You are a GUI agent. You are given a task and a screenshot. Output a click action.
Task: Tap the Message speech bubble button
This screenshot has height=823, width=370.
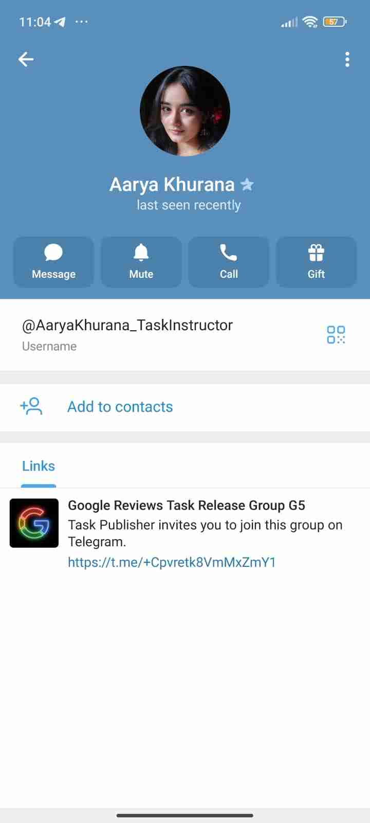tap(53, 262)
